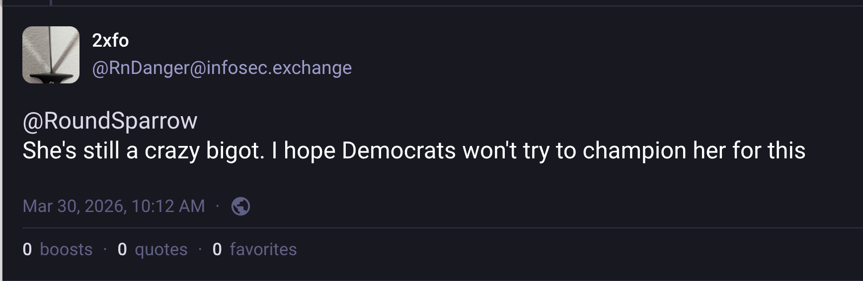Screen dimensions: 863x281
Task: Follow the @RoundSparrow mention link
Action: (x=110, y=121)
